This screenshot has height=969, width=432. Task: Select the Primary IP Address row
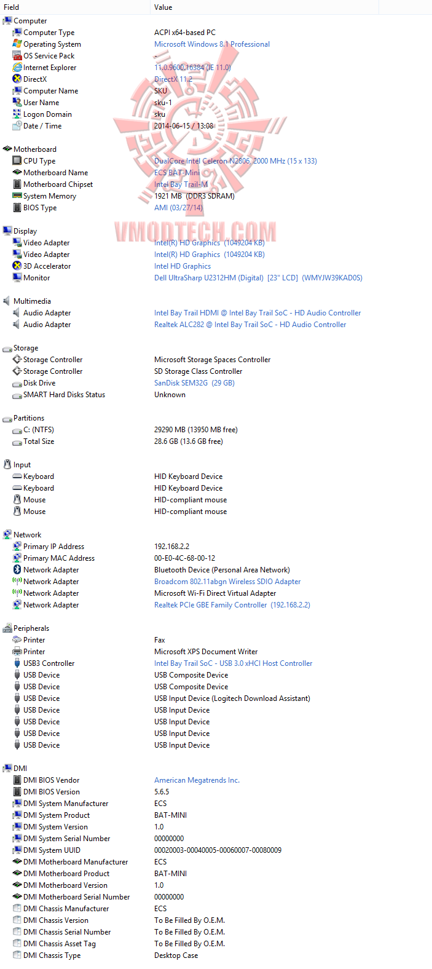coord(216,547)
